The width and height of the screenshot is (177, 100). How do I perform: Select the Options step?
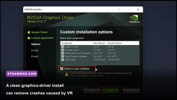coord(36,44)
